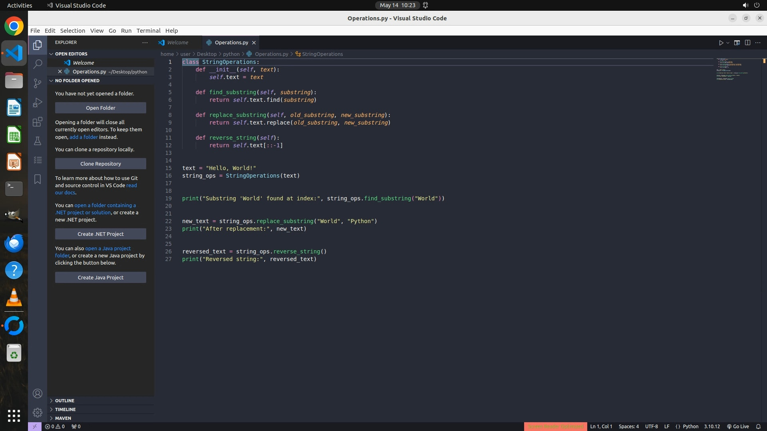Open the Search view in activity bar
Viewport: 767px width, 431px height.
(x=38, y=64)
